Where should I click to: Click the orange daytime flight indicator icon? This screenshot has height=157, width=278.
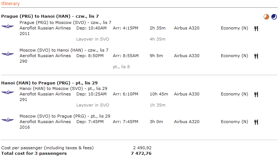click(266, 17)
